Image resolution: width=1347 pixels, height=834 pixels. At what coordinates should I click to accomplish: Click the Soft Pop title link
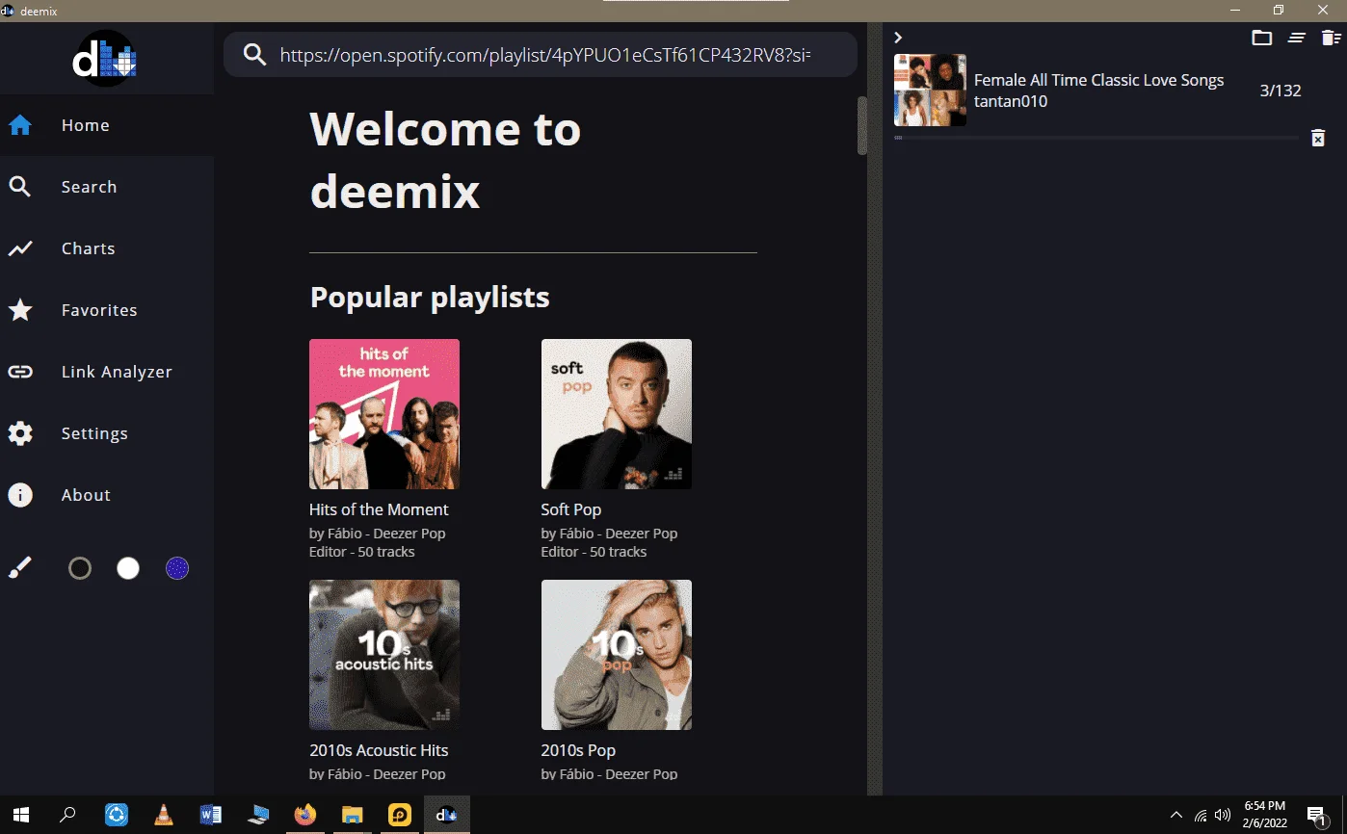pyautogui.click(x=571, y=509)
